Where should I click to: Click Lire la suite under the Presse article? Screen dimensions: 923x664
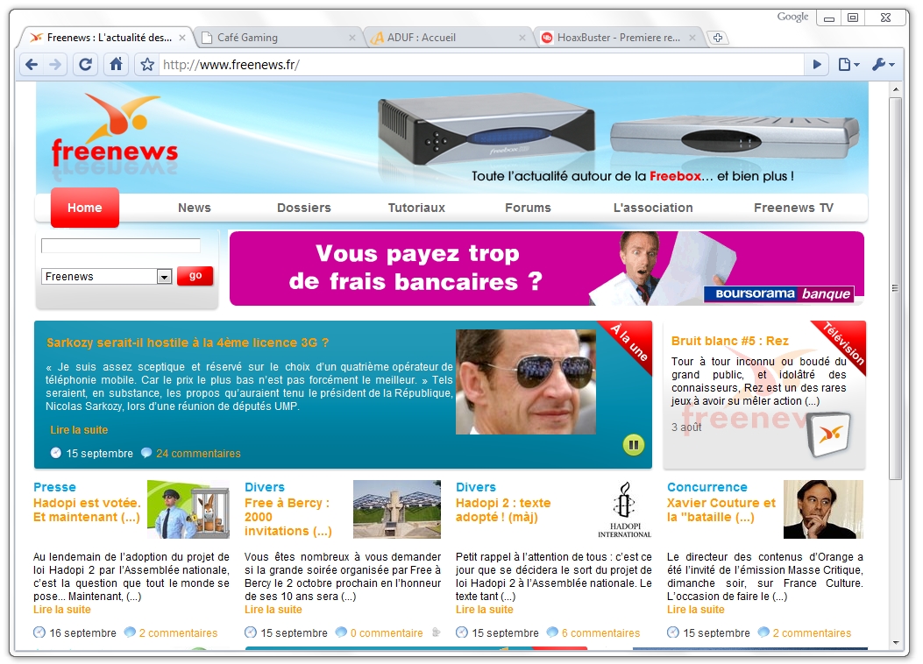pos(62,610)
